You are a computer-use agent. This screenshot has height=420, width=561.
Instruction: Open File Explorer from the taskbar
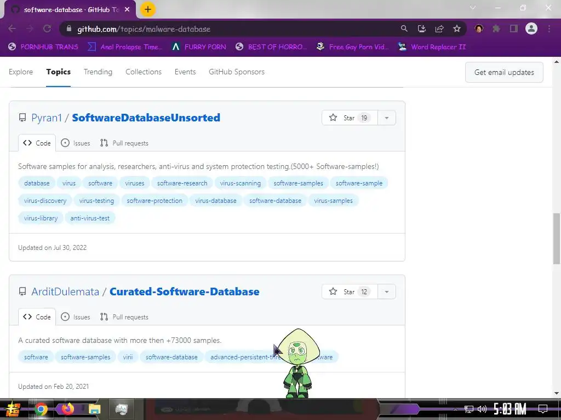click(x=94, y=409)
